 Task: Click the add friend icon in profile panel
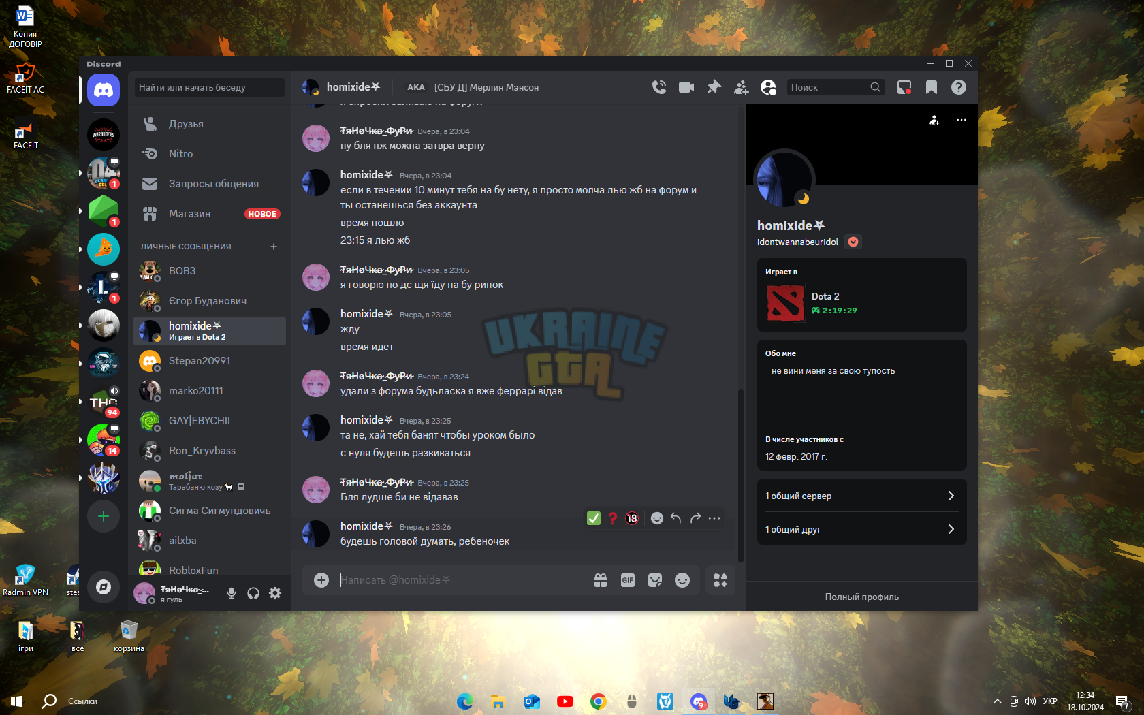tap(934, 120)
